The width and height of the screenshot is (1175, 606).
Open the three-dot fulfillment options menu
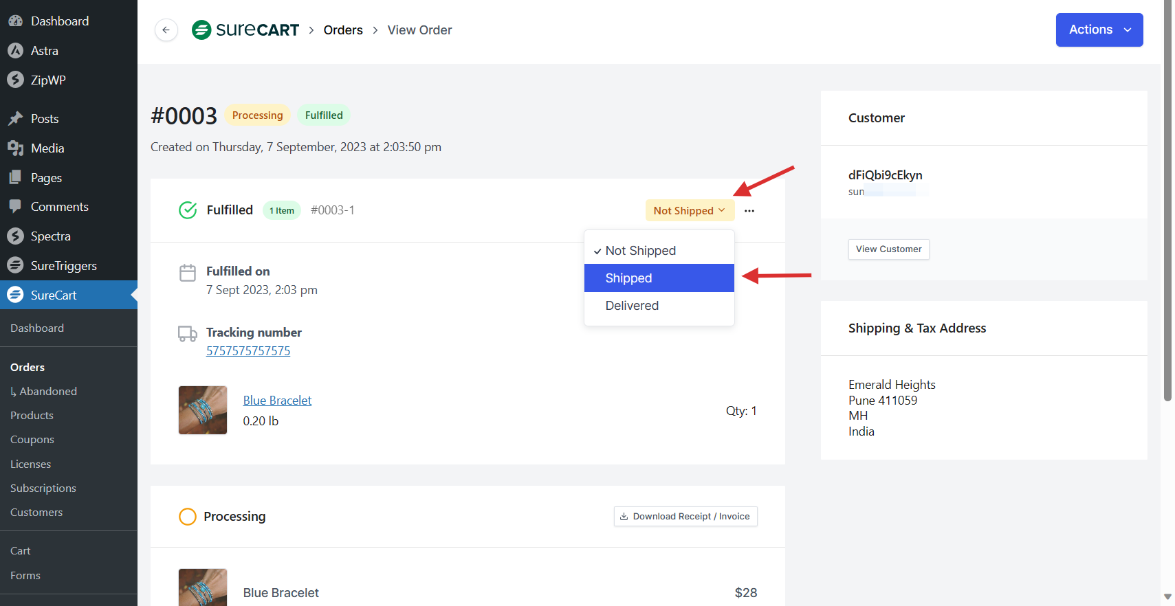pos(749,211)
